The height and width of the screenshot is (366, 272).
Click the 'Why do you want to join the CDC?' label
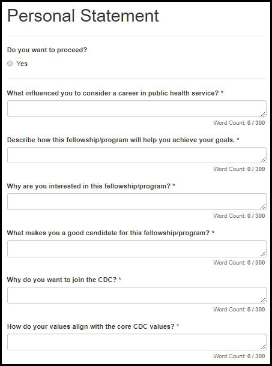[62, 280]
